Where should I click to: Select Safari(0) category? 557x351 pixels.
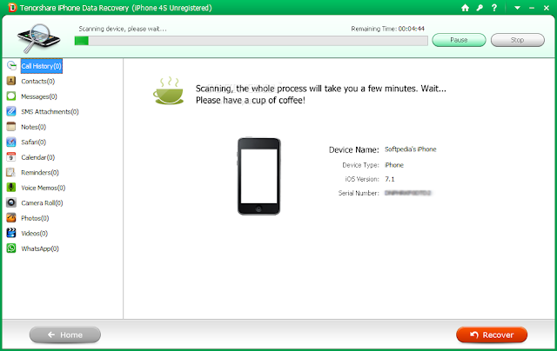click(x=33, y=142)
